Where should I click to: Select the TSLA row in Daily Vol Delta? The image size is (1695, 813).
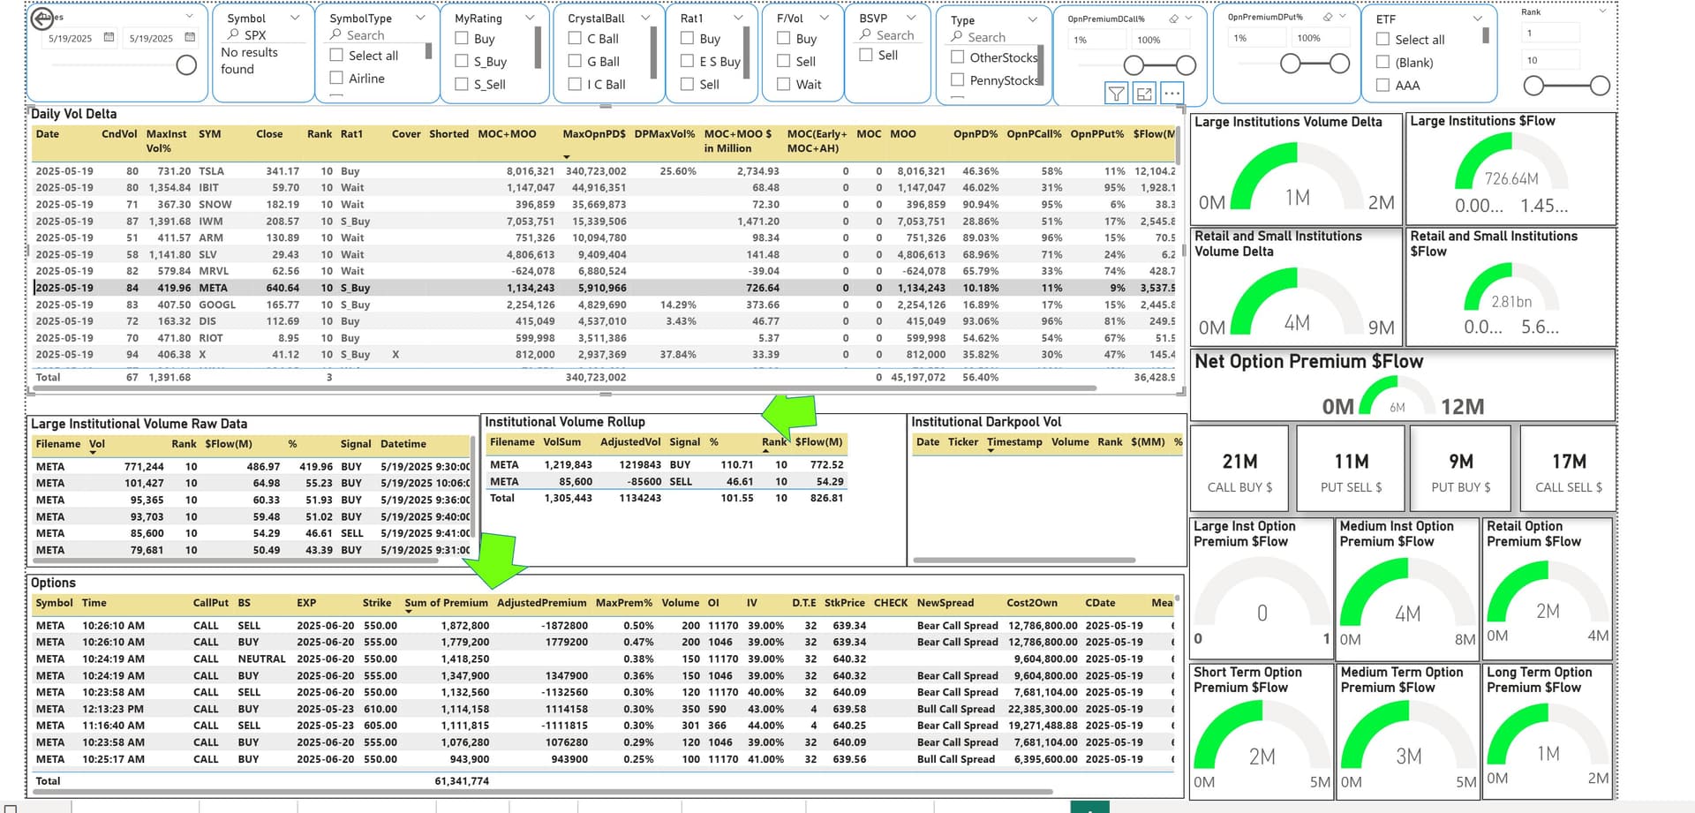click(x=210, y=171)
